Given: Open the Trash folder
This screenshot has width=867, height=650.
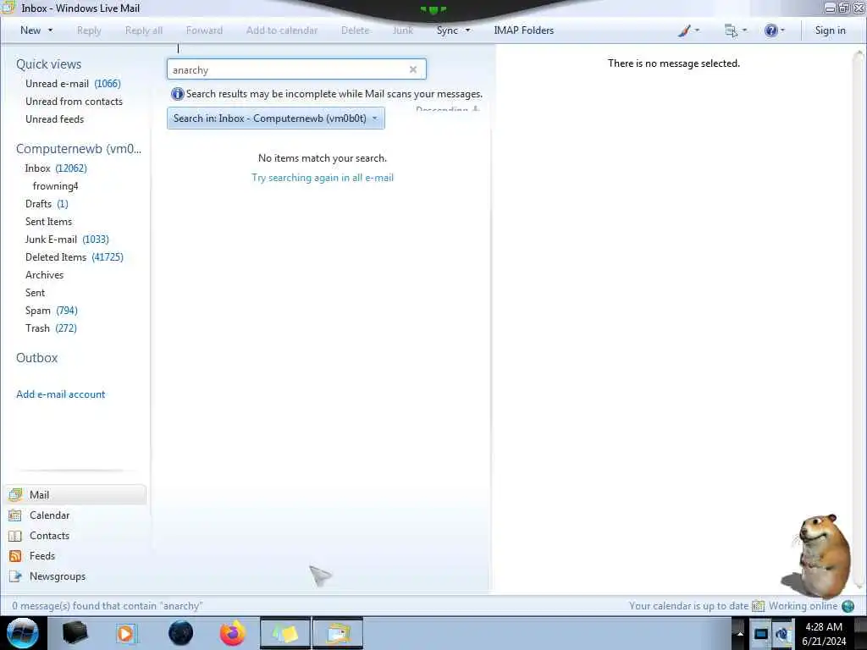Looking at the screenshot, I should click(x=51, y=328).
